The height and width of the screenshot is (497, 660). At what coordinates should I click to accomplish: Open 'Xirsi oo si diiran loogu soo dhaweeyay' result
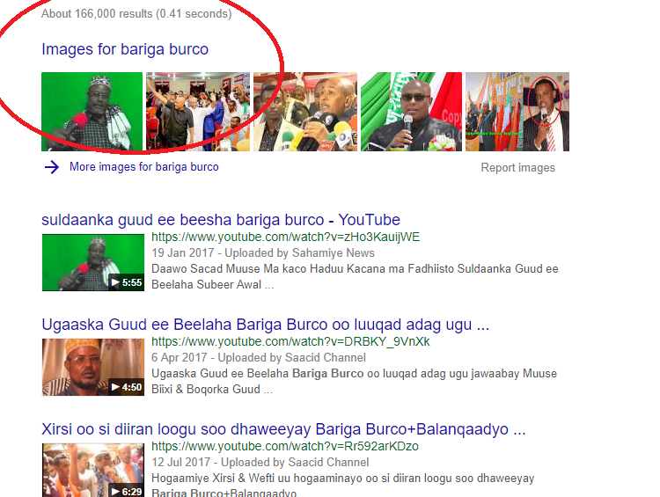click(x=283, y=429)
